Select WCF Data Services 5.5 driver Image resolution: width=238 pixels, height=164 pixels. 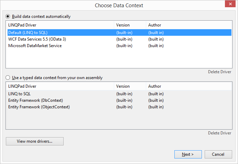(x=119, y=39)
